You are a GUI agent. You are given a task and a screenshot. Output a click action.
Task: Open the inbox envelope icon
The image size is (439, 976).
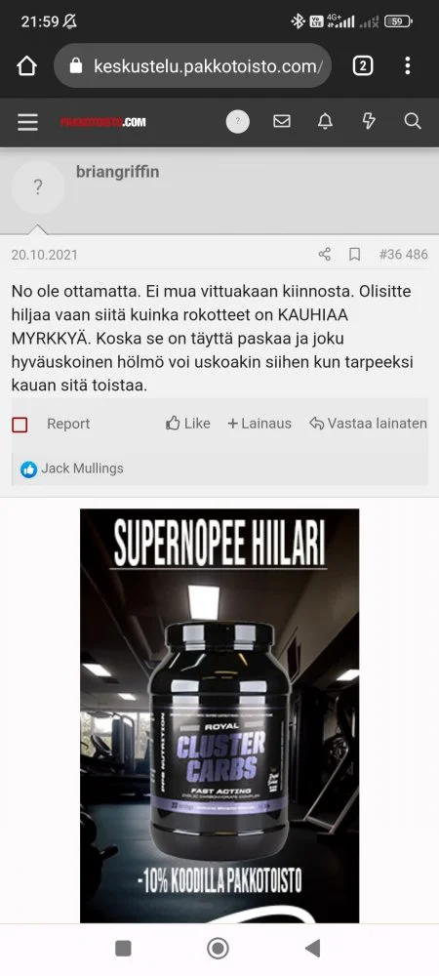[282, 121]
